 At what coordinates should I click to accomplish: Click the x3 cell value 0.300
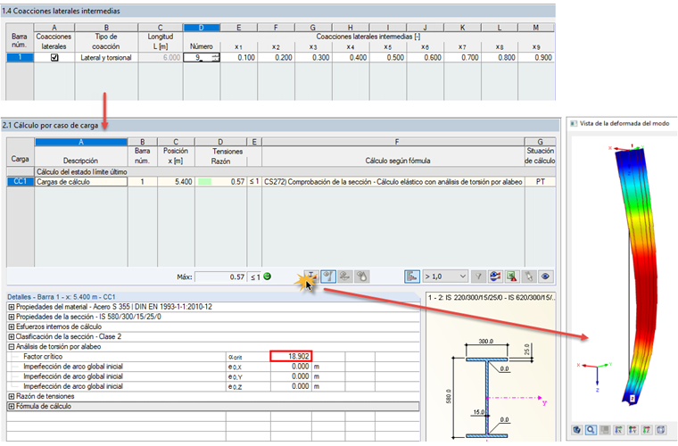click(313, 57)
